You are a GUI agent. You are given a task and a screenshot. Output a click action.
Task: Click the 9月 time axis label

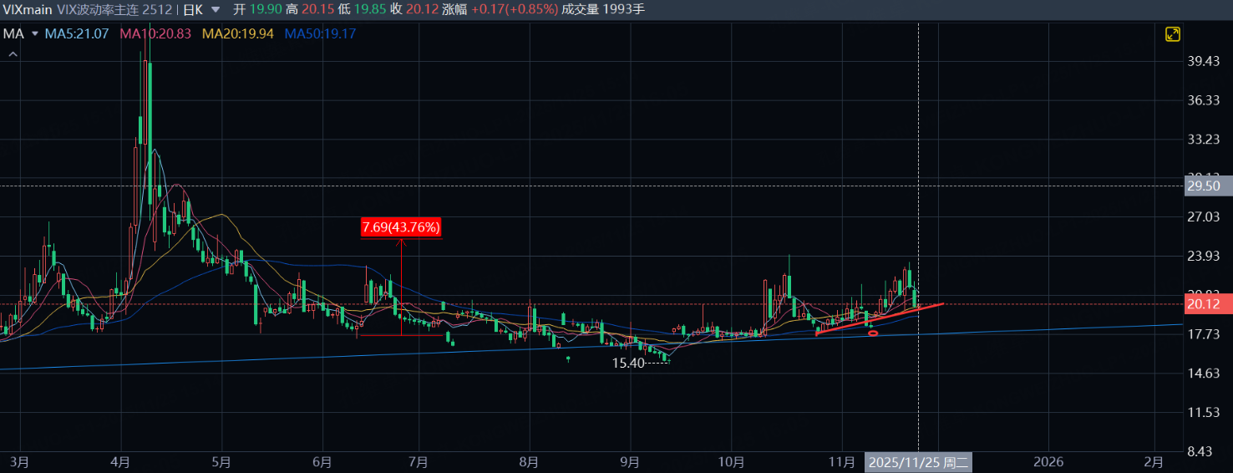pos(631,462)
